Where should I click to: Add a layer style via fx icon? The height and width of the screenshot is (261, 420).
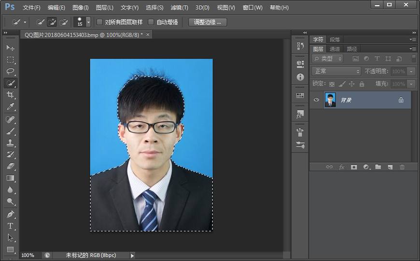(341, 167)
